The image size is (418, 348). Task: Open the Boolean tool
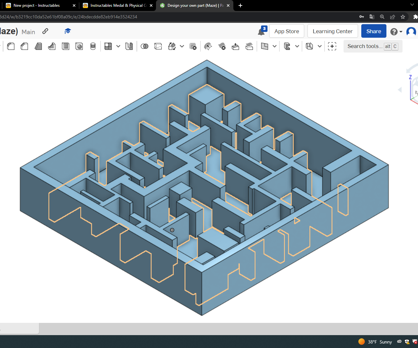coord(144,46)
